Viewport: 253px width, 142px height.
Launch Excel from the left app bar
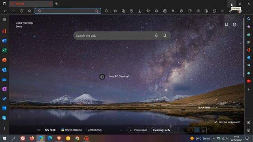(4, 50)
